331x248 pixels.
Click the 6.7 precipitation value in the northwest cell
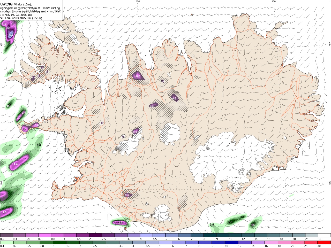coord(11,35)
